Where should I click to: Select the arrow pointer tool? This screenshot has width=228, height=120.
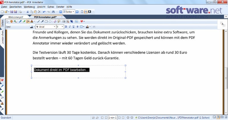point(7,22)
